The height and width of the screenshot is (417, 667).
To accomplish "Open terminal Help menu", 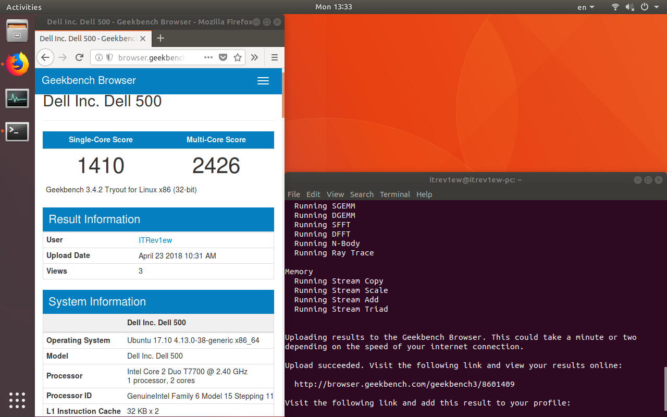I will (424, 194).
